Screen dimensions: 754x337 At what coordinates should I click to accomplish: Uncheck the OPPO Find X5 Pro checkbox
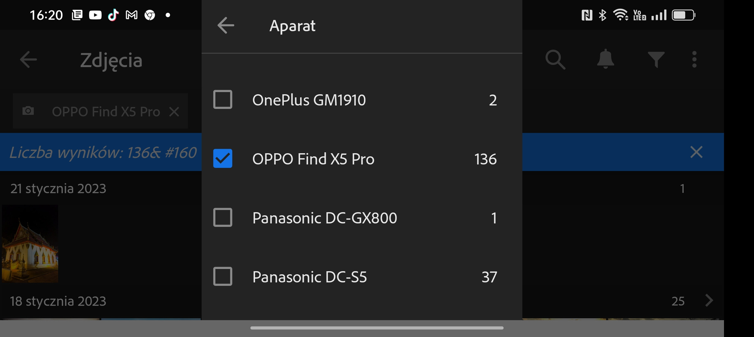pos(223,159)
